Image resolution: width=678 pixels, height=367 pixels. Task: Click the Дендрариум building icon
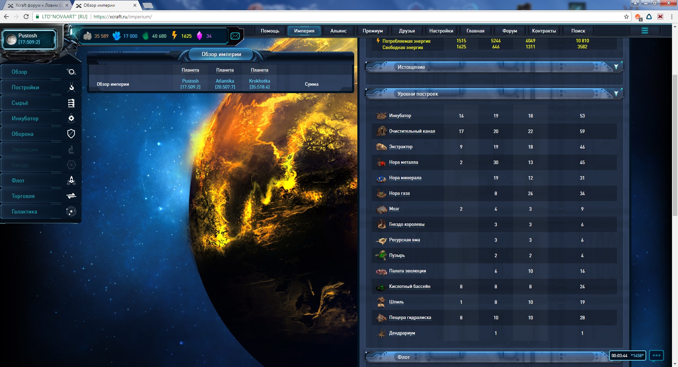[x=381, y=333]
